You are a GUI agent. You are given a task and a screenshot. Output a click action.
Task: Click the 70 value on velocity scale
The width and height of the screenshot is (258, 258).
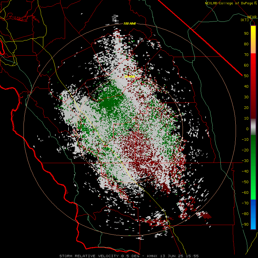[x=246, y=55]
